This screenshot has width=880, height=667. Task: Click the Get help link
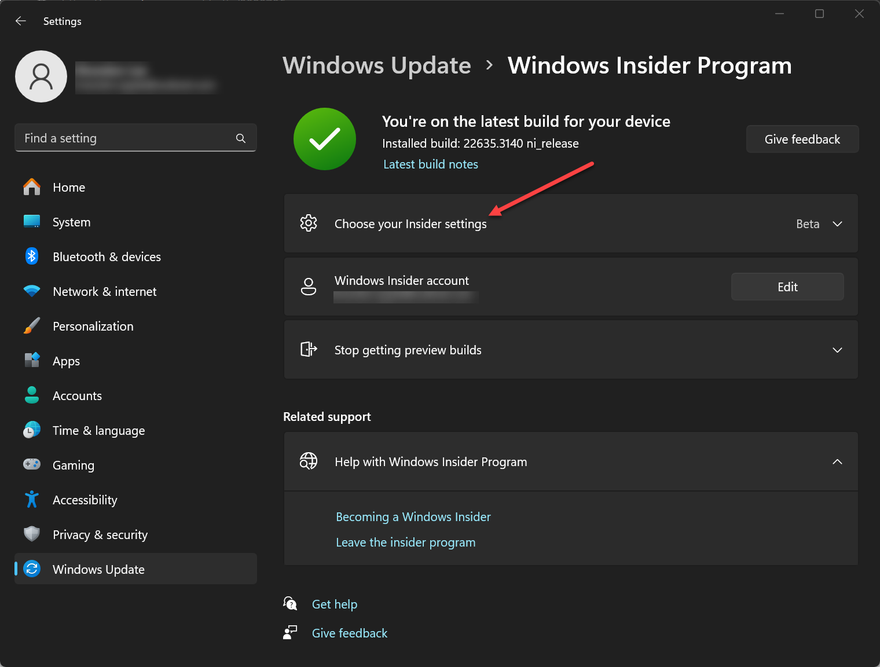coord(335,604)
